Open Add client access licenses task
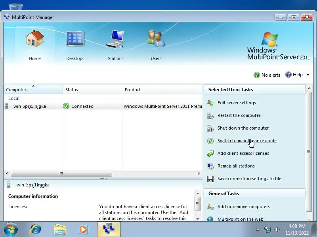 point(243,153)
